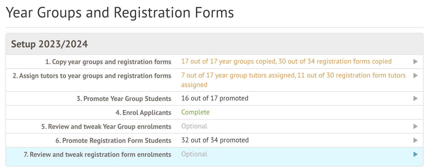Click the green Complete status
425x168 pixels.
coord(195,112)
